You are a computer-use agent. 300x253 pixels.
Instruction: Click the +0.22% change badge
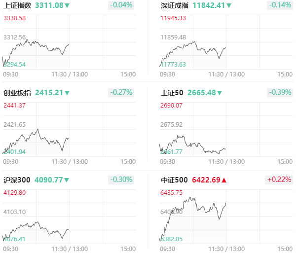click(279, 180)
